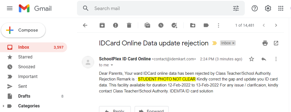Screen dimensions: 291x112
Task: Click the Forward button below the message
Action: tap(151, 110)
